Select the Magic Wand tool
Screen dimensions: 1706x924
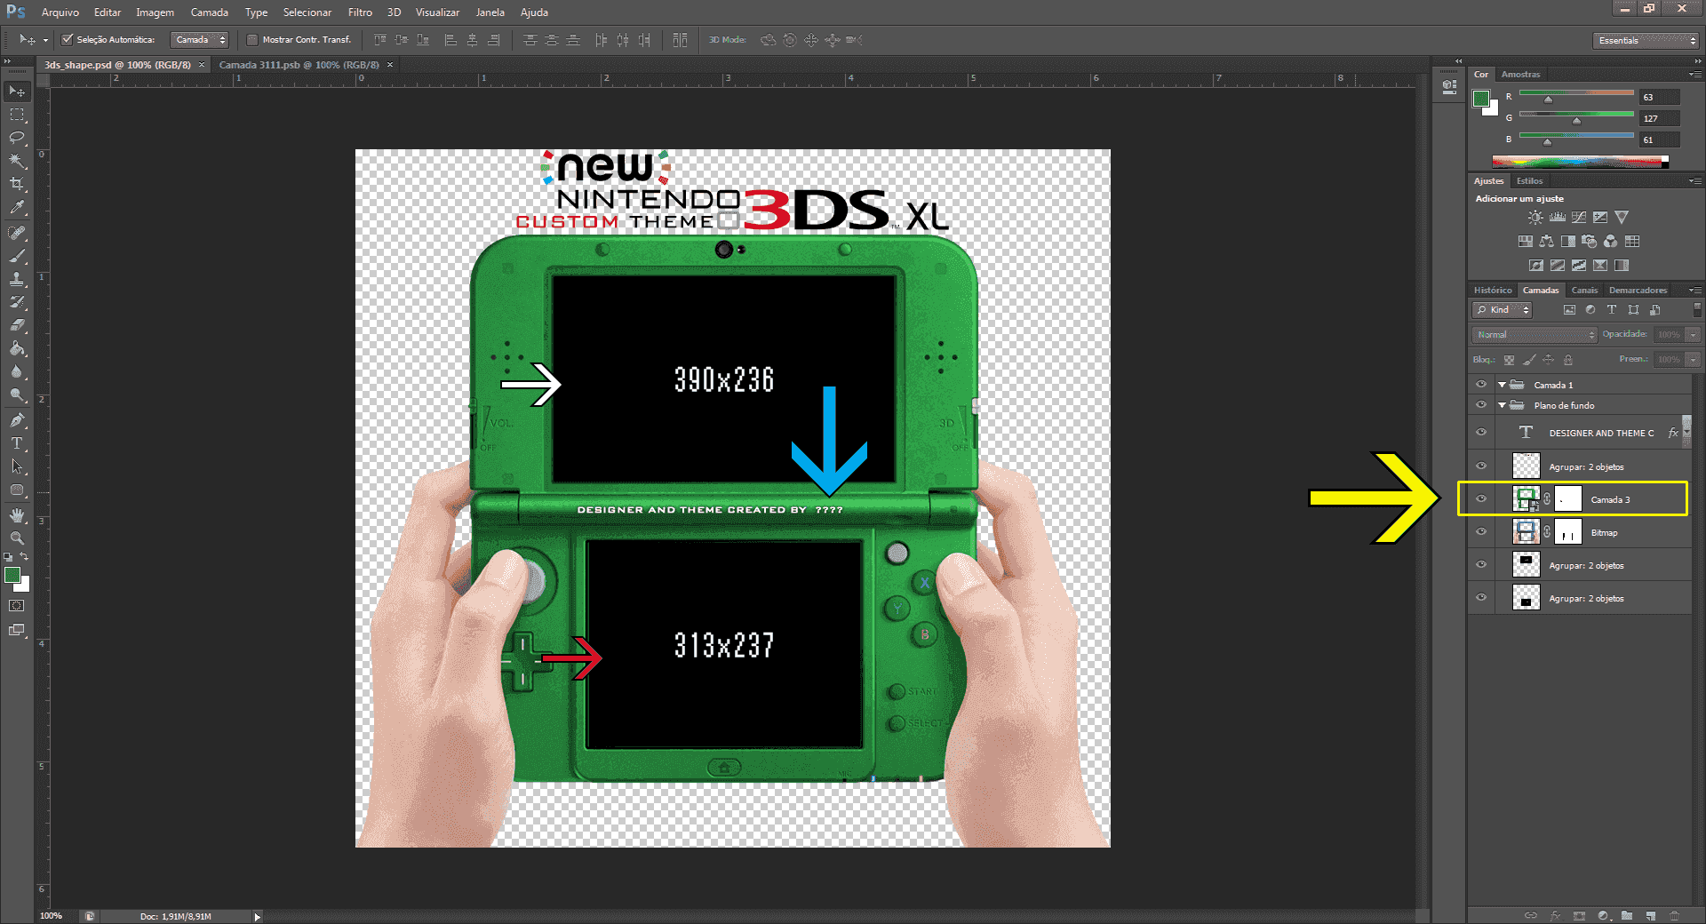pyautogui.click(x=17, y=161)
